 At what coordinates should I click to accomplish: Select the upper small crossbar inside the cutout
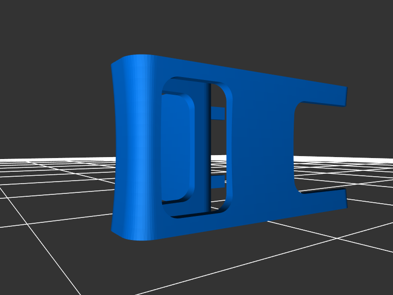(218, 114)
